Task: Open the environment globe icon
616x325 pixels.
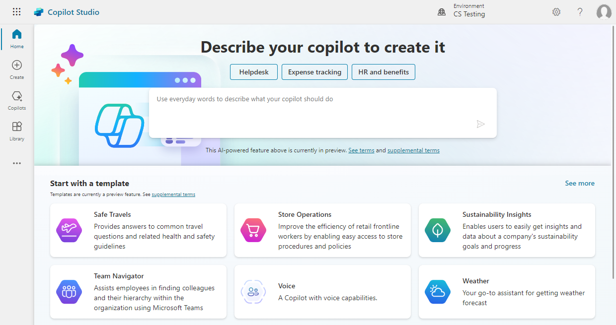Action: (x=442, y=12)
